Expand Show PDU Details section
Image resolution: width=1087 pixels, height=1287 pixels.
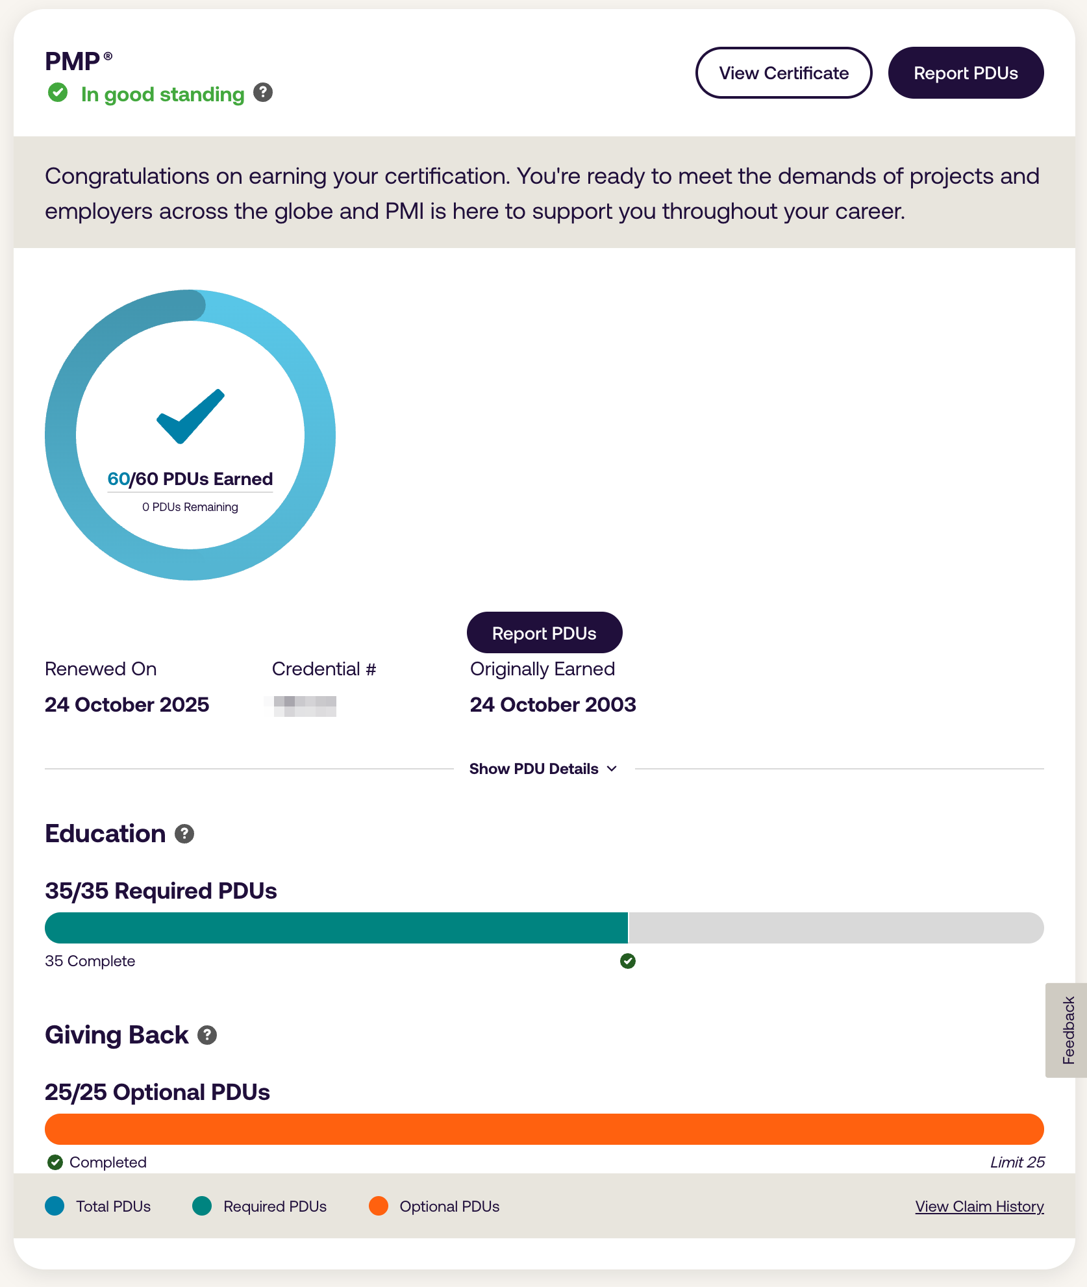[x=534, y=769]
